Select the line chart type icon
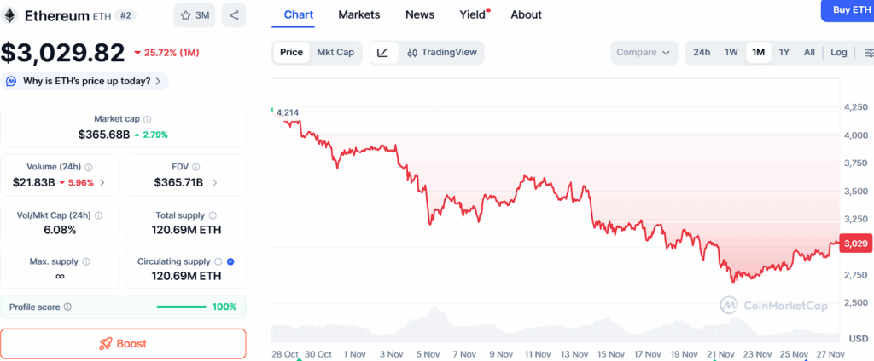 [x=383, y=52]
